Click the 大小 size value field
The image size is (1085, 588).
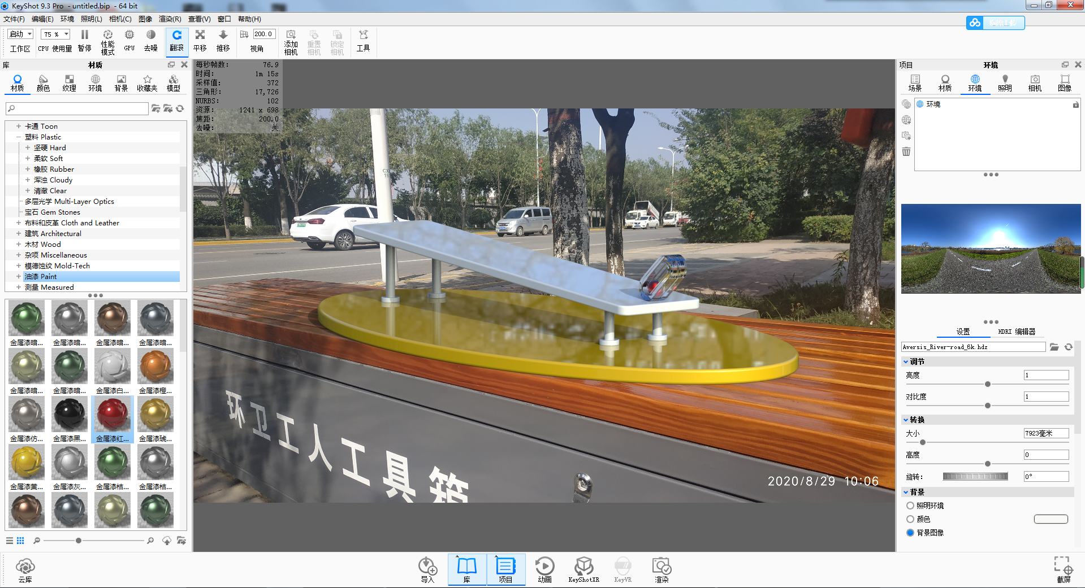click(1046, 433)
